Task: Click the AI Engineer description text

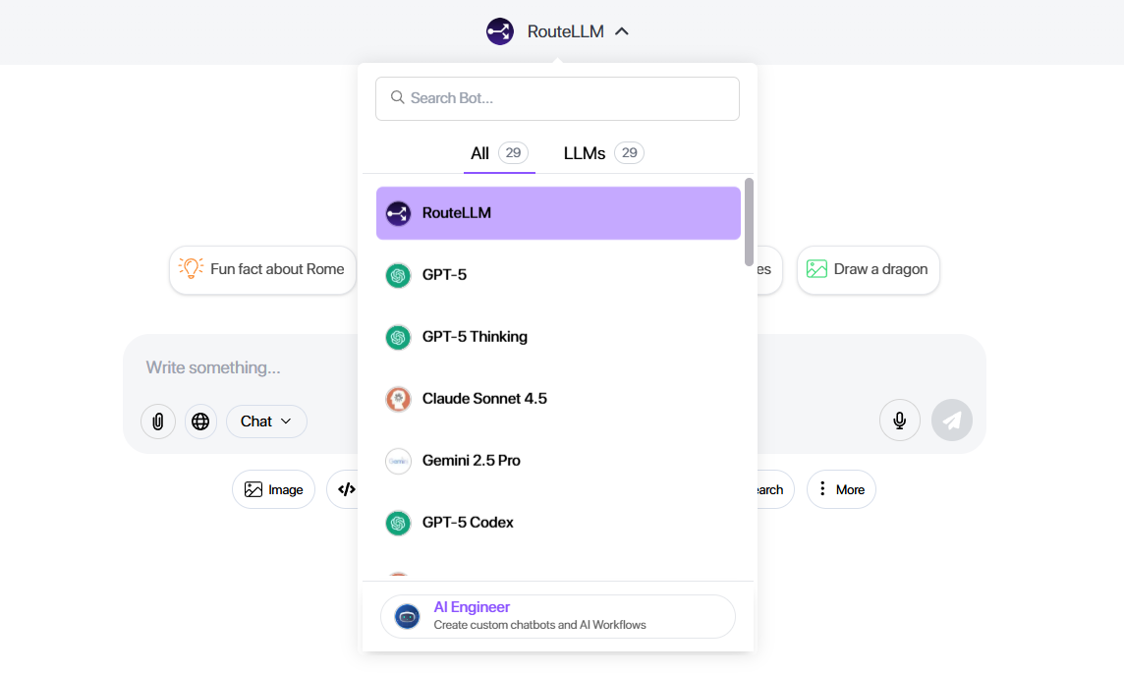Action: click(x=539, y=625)
